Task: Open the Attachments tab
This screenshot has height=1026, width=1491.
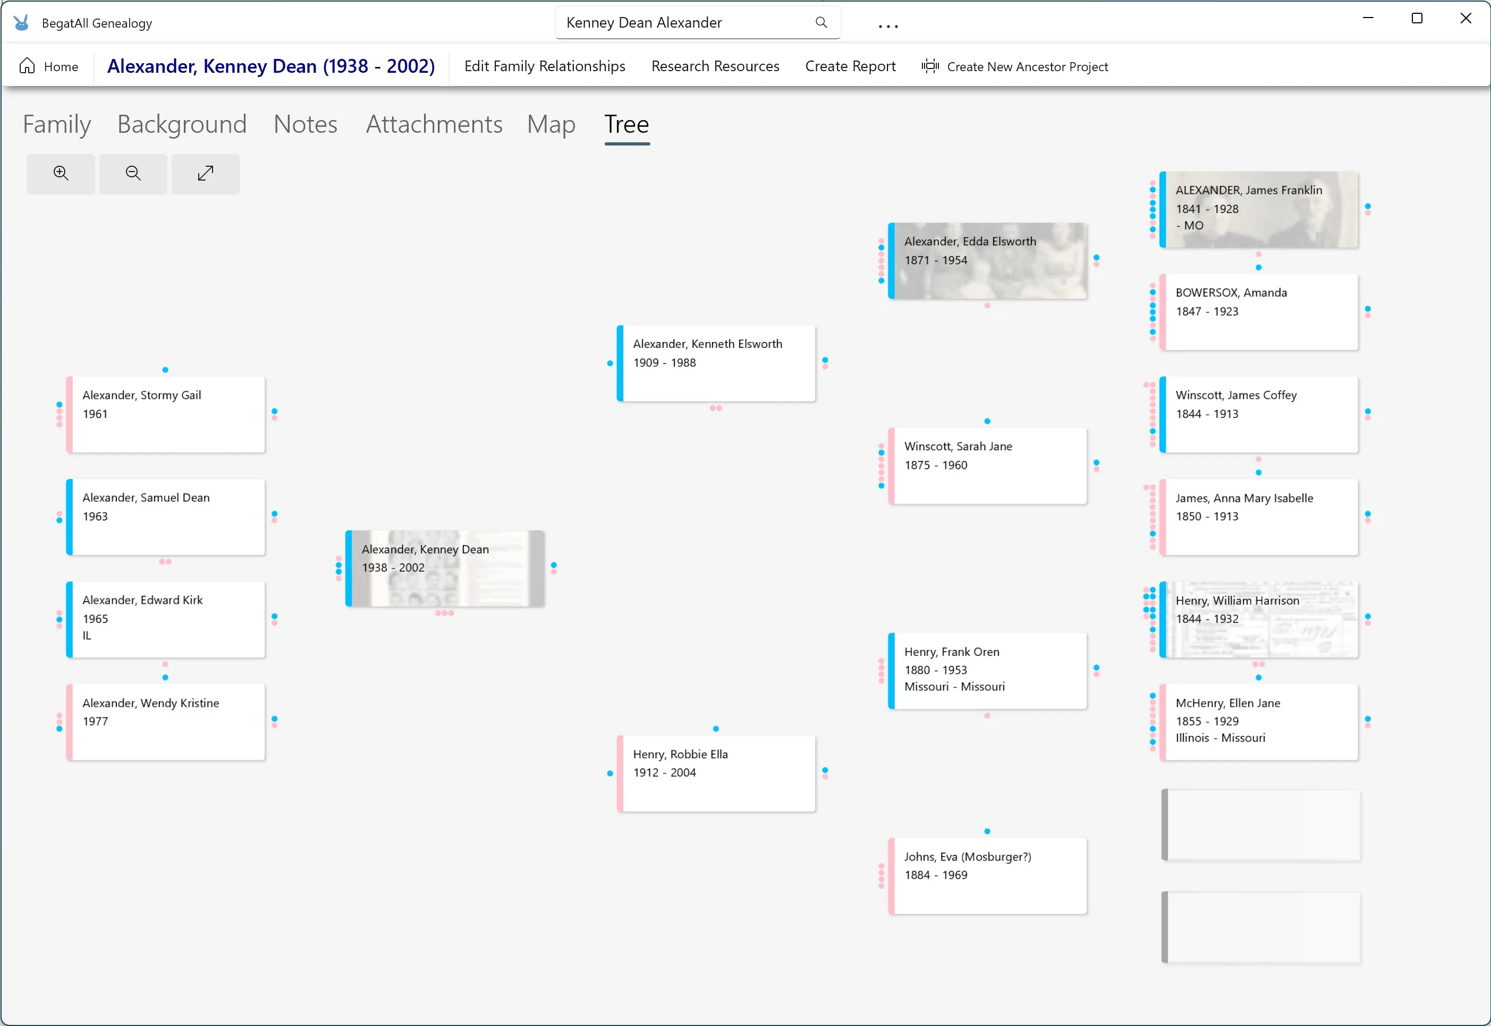Action: point(434,125)
